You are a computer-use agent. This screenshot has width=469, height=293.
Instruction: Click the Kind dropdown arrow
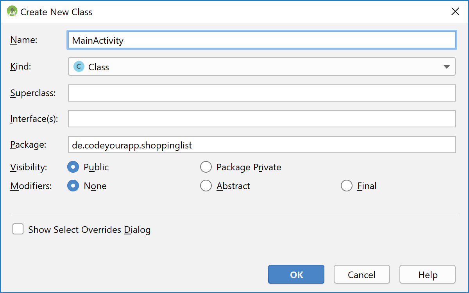tap(447, 67)
